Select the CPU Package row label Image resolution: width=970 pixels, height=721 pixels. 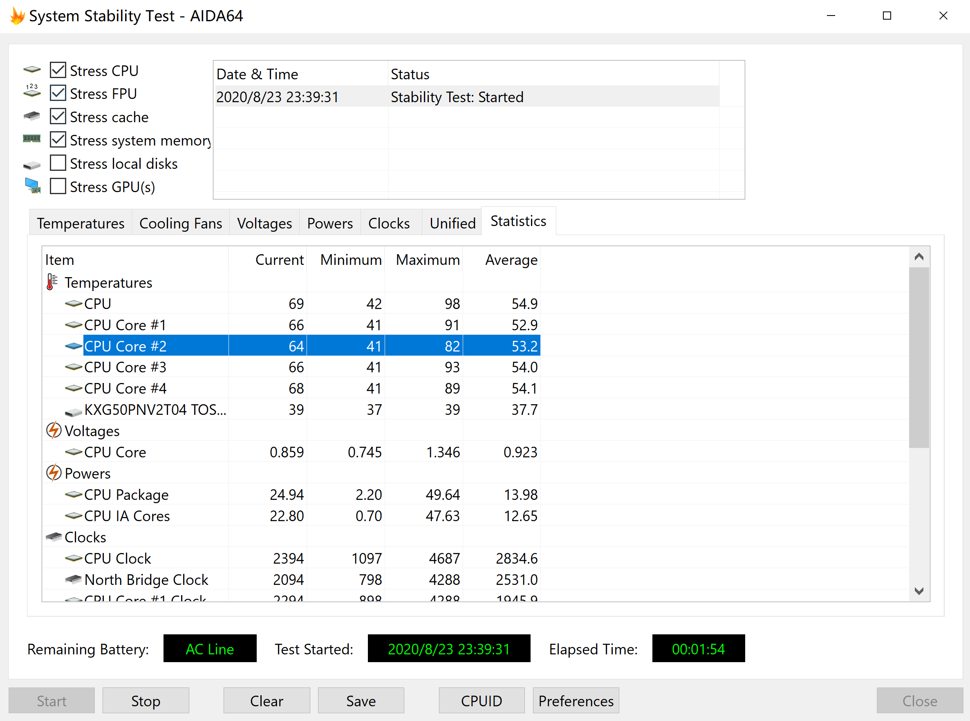click(x=126, y=495)
